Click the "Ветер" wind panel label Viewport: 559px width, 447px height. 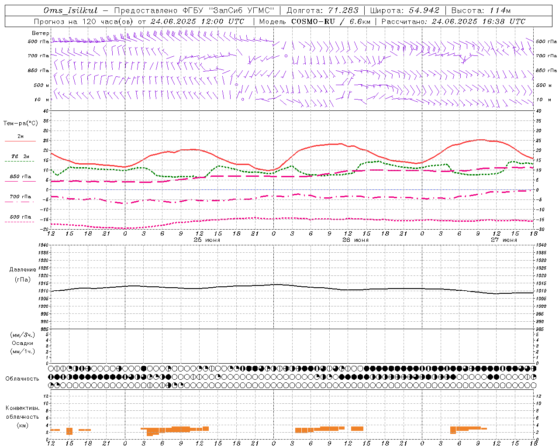click(x=41, y=33)
